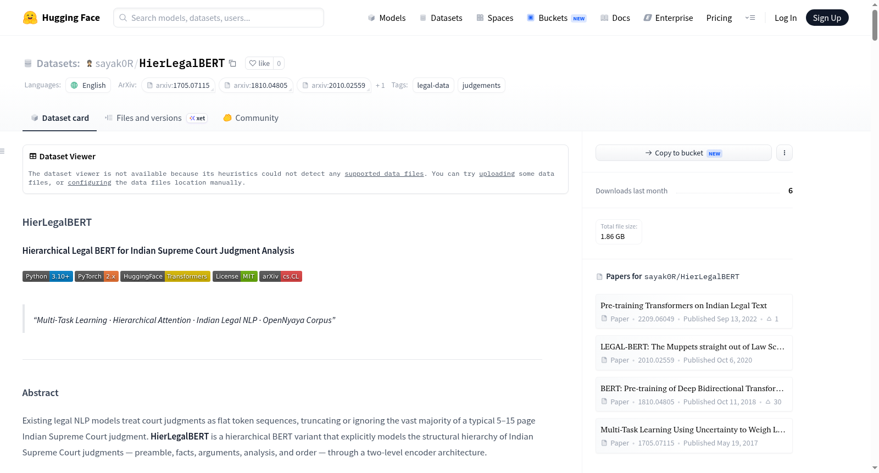Click the PyTorch 2.x badge
879x473 pixels.
(97, 276)
